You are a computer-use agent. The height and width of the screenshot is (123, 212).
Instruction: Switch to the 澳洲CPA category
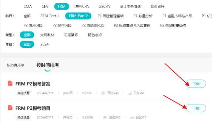(82, 7)
